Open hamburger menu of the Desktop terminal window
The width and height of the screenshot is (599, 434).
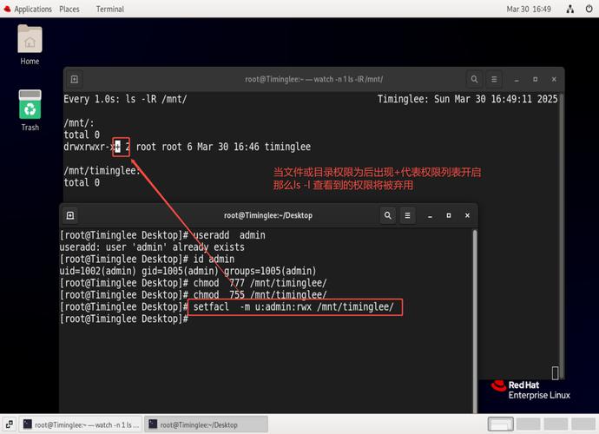coord(408,215)
